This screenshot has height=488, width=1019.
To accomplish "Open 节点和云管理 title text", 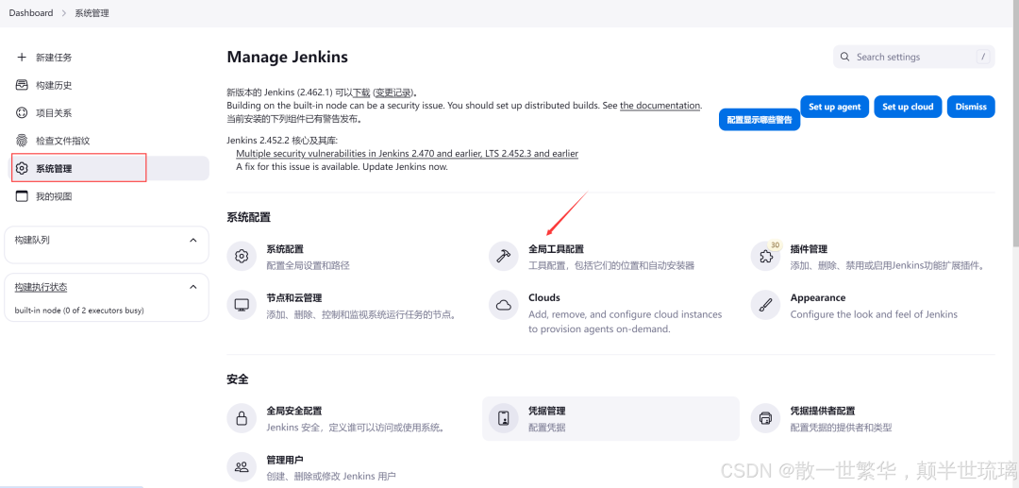I will click(x=293, y=297).
